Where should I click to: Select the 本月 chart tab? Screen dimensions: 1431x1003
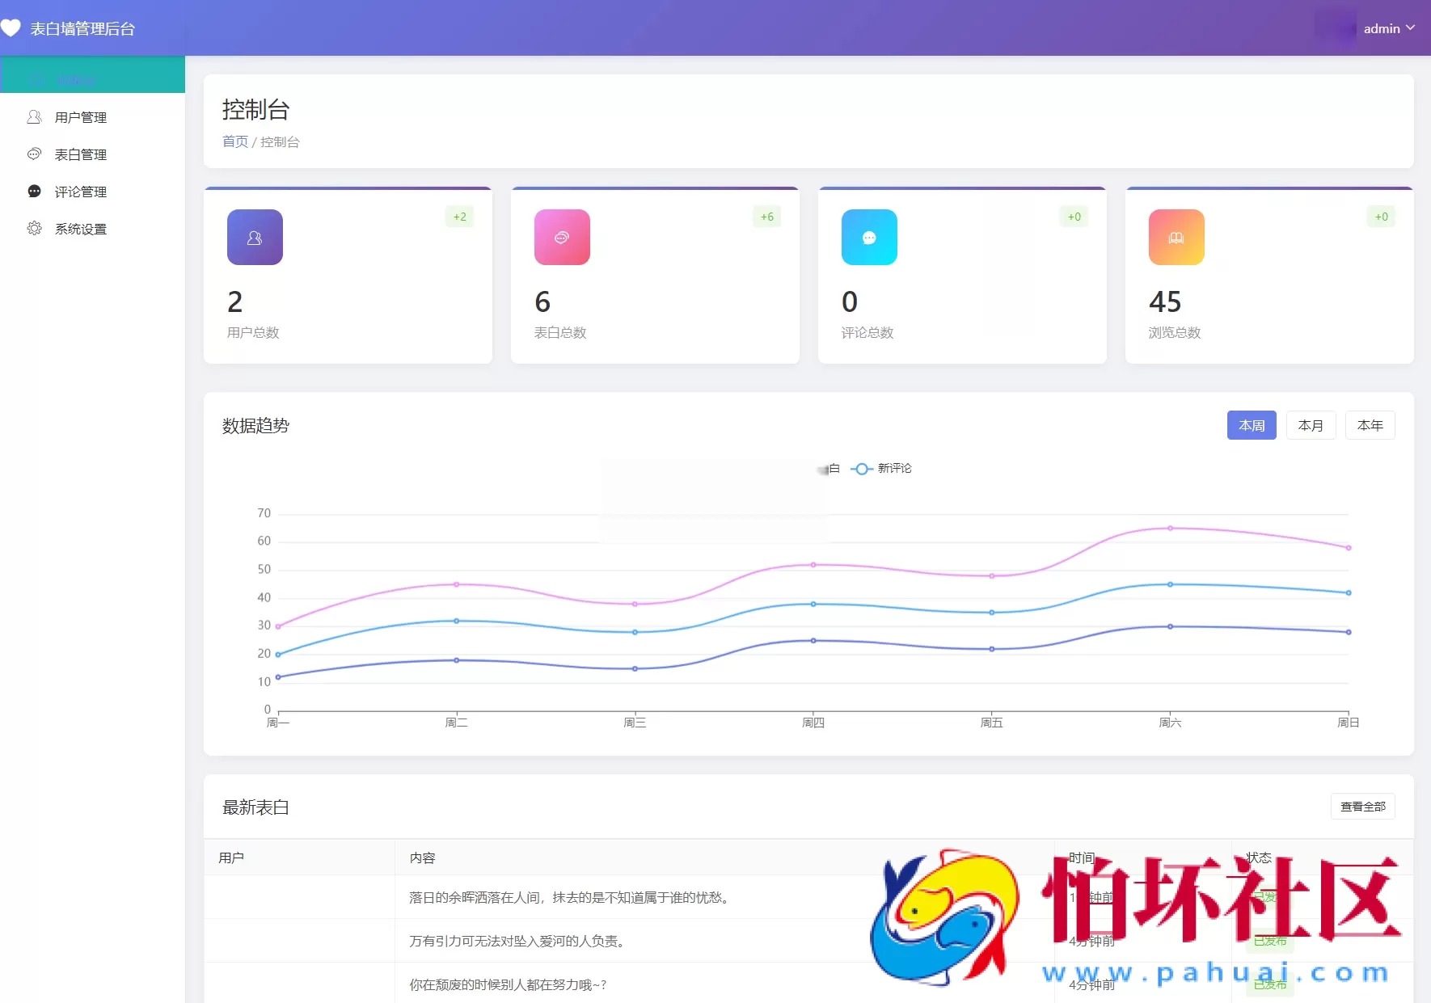point(1311,425)
